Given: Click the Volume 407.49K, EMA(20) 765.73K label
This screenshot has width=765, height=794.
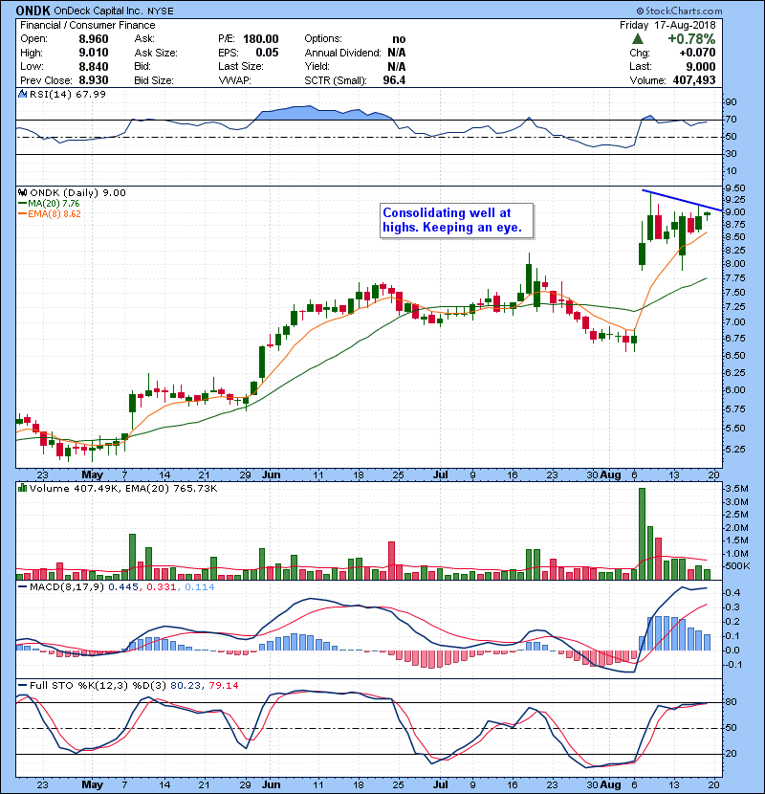Looking at the screenshot, I should point(123,488).
